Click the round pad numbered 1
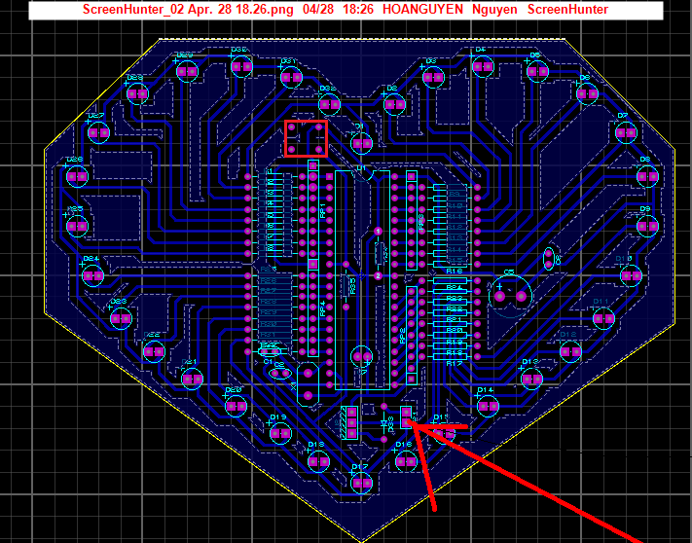The width and height of the screenshot is (692, 543). pyautogui.click(x=378, y=232)
